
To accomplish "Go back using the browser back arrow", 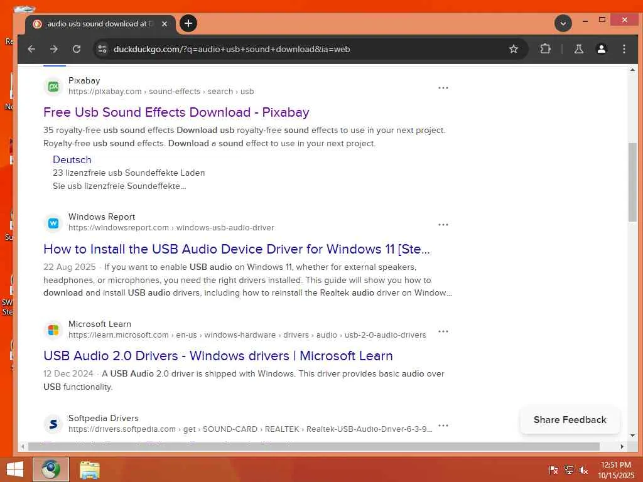I will (x=31, y=49).
